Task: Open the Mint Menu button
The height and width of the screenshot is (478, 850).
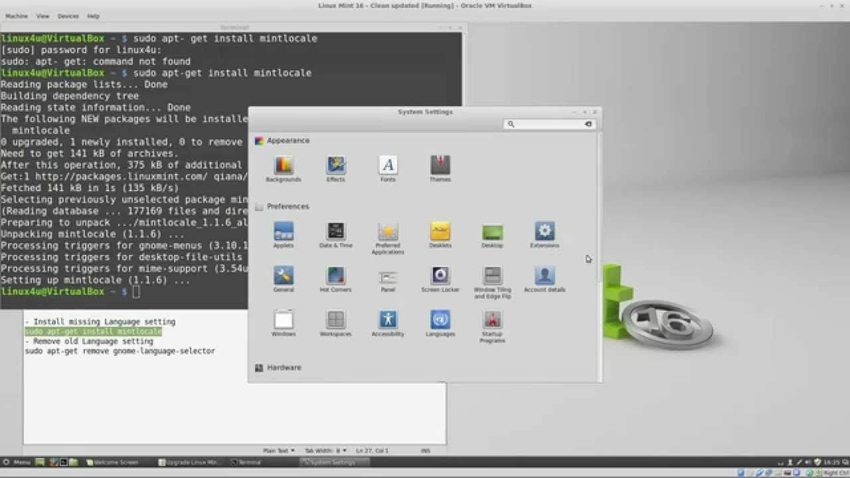Action: coord(18,462)
